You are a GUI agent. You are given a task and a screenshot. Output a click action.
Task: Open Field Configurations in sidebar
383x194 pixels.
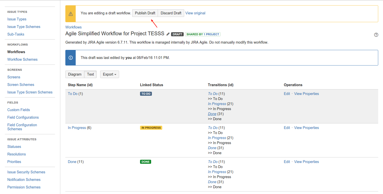click(23, 117)
